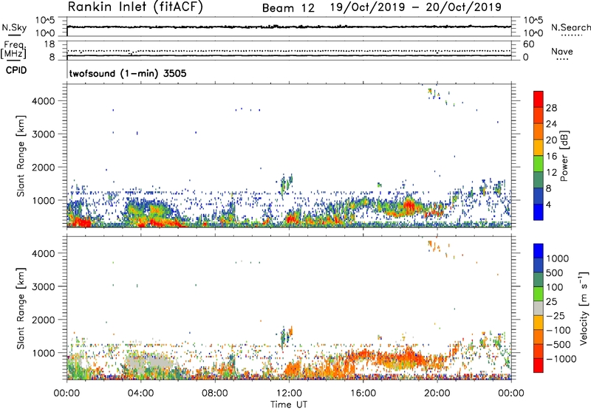591x409 pixels.
Task: Click the "Slant Range [km]" label of the power panel
Action: [21, 156]
